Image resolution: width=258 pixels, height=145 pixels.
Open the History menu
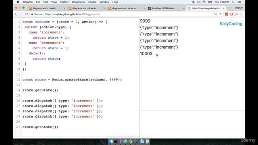[x=64, y=2]
